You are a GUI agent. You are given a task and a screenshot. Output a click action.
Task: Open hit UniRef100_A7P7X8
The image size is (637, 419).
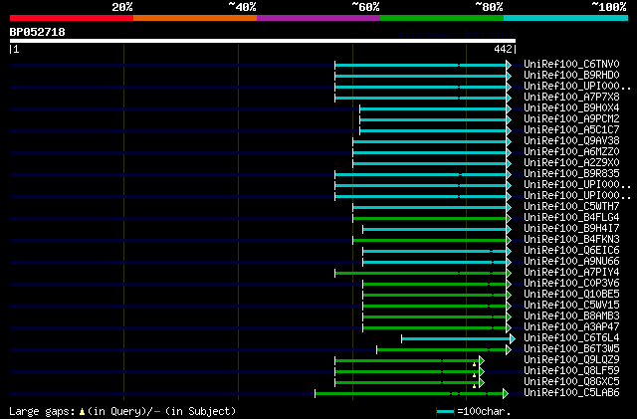coord(571,98)
